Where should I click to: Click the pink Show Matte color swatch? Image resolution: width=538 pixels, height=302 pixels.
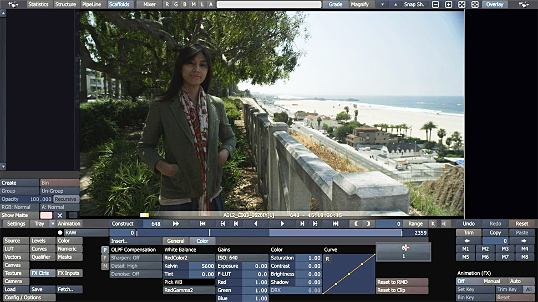click(46, 215)
